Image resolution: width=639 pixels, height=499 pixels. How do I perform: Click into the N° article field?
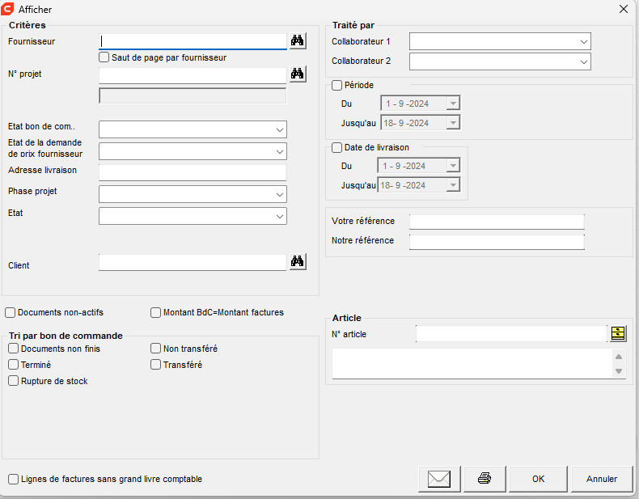pos(511,334)
